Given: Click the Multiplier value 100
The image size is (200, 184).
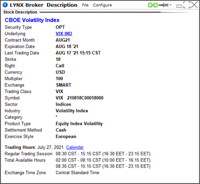Looking at the screenshot, I should click(x=59, y=79).
